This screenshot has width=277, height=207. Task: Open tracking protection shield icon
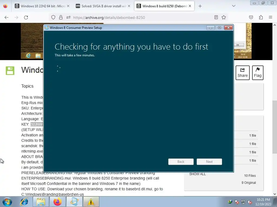[53, 17]
